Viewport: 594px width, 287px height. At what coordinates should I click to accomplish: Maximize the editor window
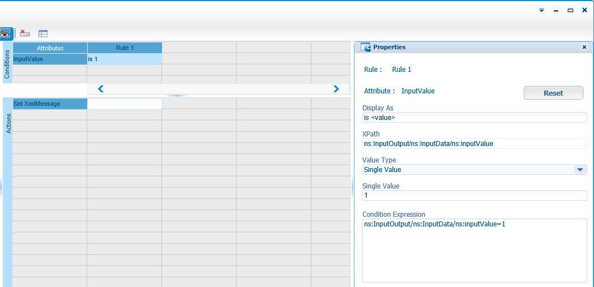[x=570, y=10]
